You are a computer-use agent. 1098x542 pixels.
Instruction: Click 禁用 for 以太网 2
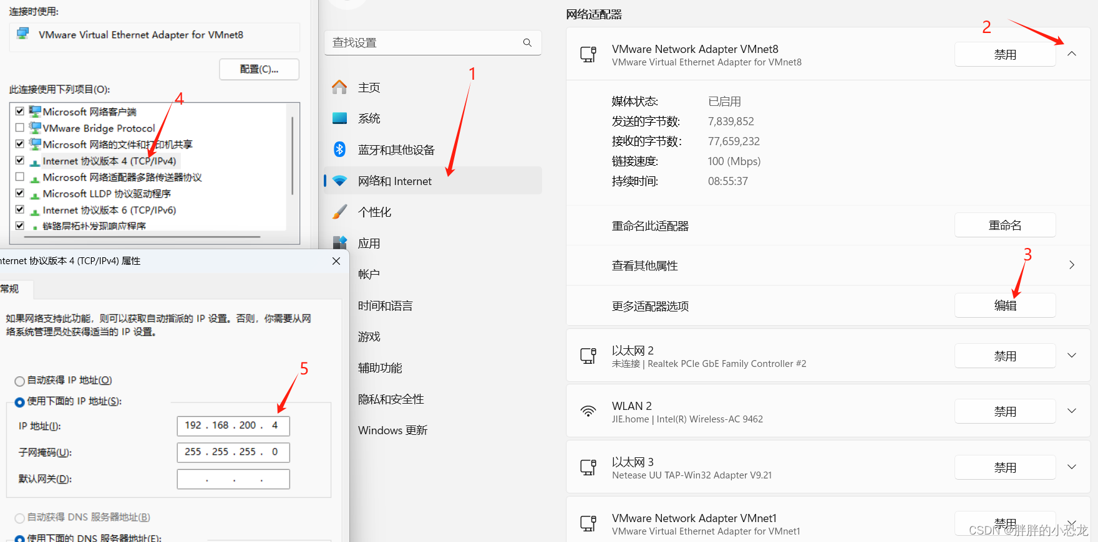(1005, 356)
